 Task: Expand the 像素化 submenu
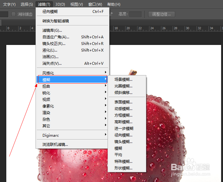pyautogui.click(x=72, y=106)
